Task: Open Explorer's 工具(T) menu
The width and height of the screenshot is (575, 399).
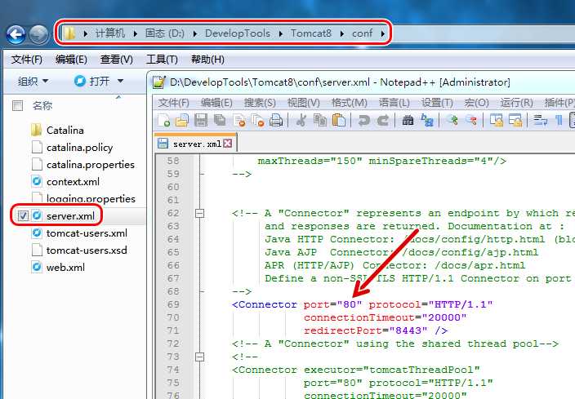Action: coord(162,60)
